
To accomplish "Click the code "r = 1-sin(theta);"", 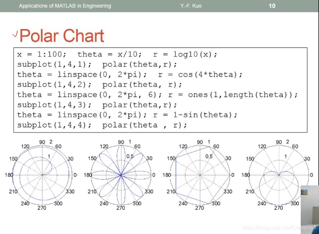I will pos(195,115).
